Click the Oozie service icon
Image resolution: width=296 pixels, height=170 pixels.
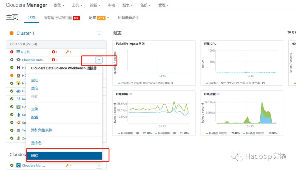pos(18,107)
